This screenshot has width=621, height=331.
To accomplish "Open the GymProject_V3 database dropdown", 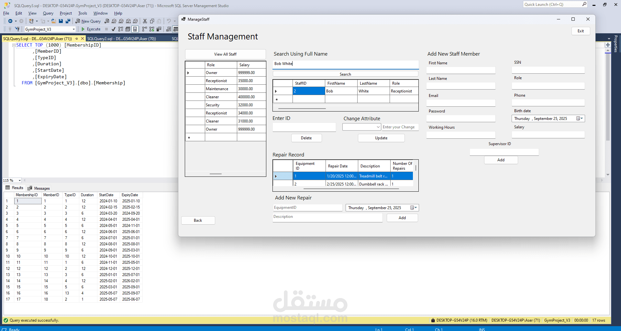I will [74, 29].
